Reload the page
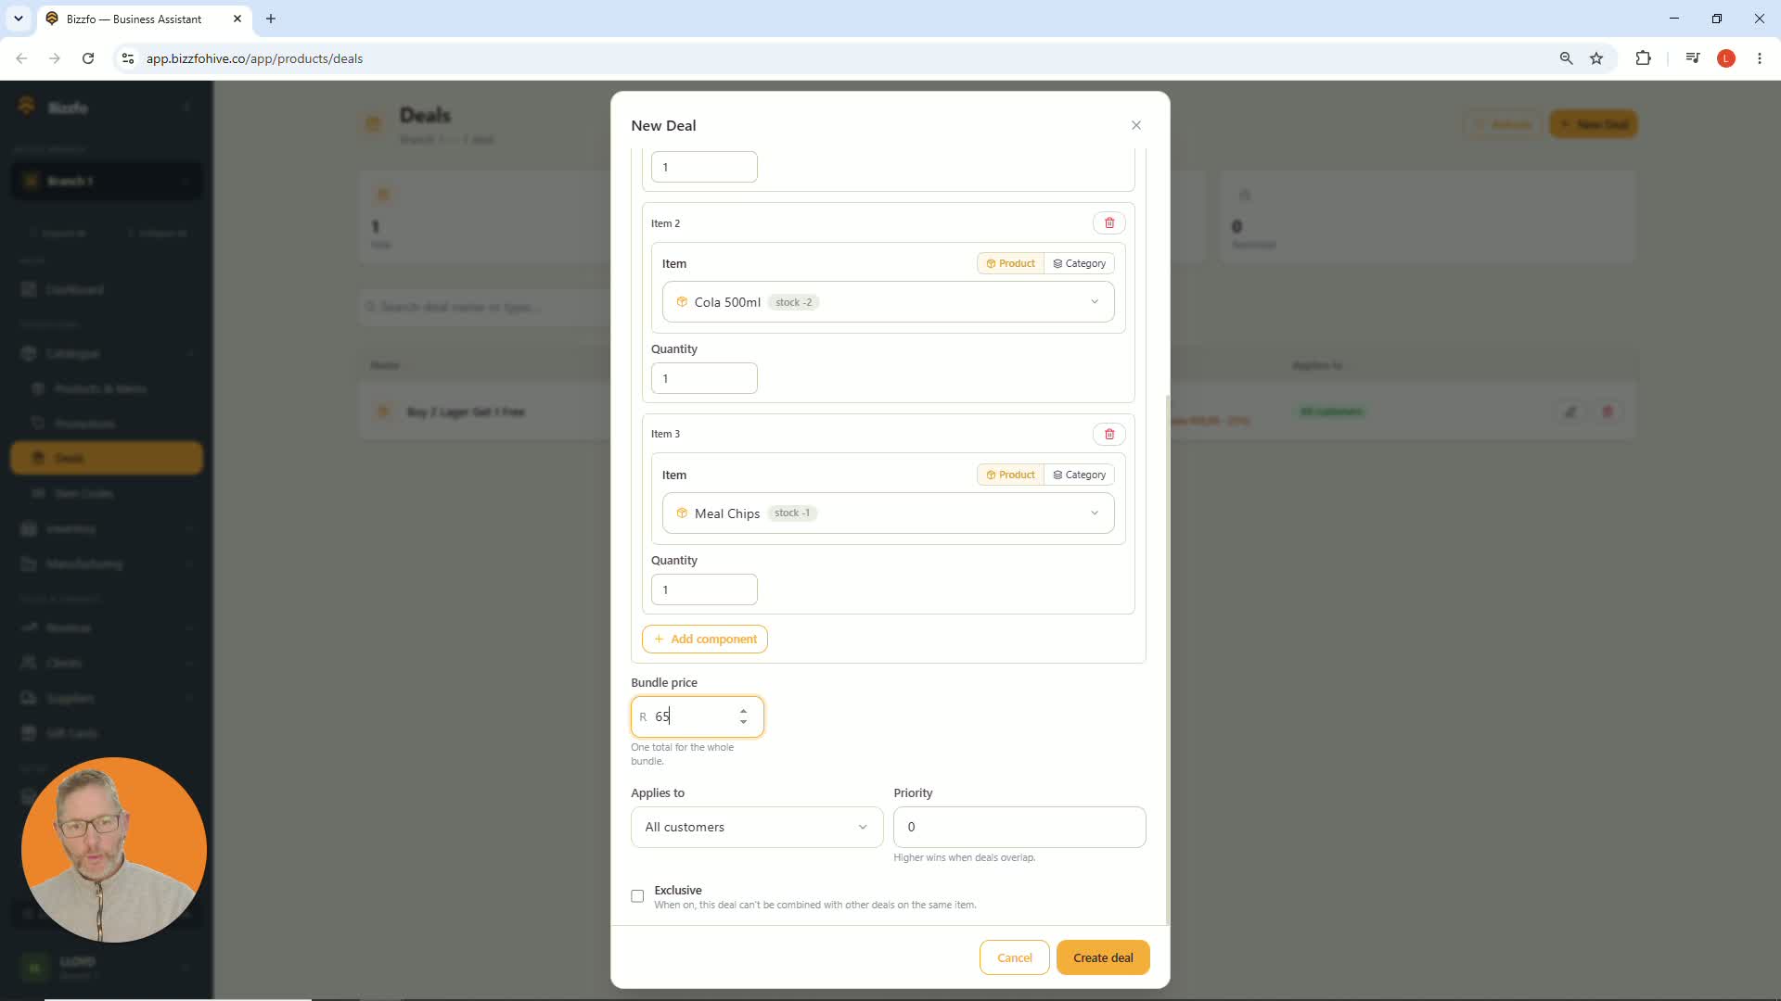Image resolution: width=1781 pixels, height=1001 pixels. [x=88, y=58]
